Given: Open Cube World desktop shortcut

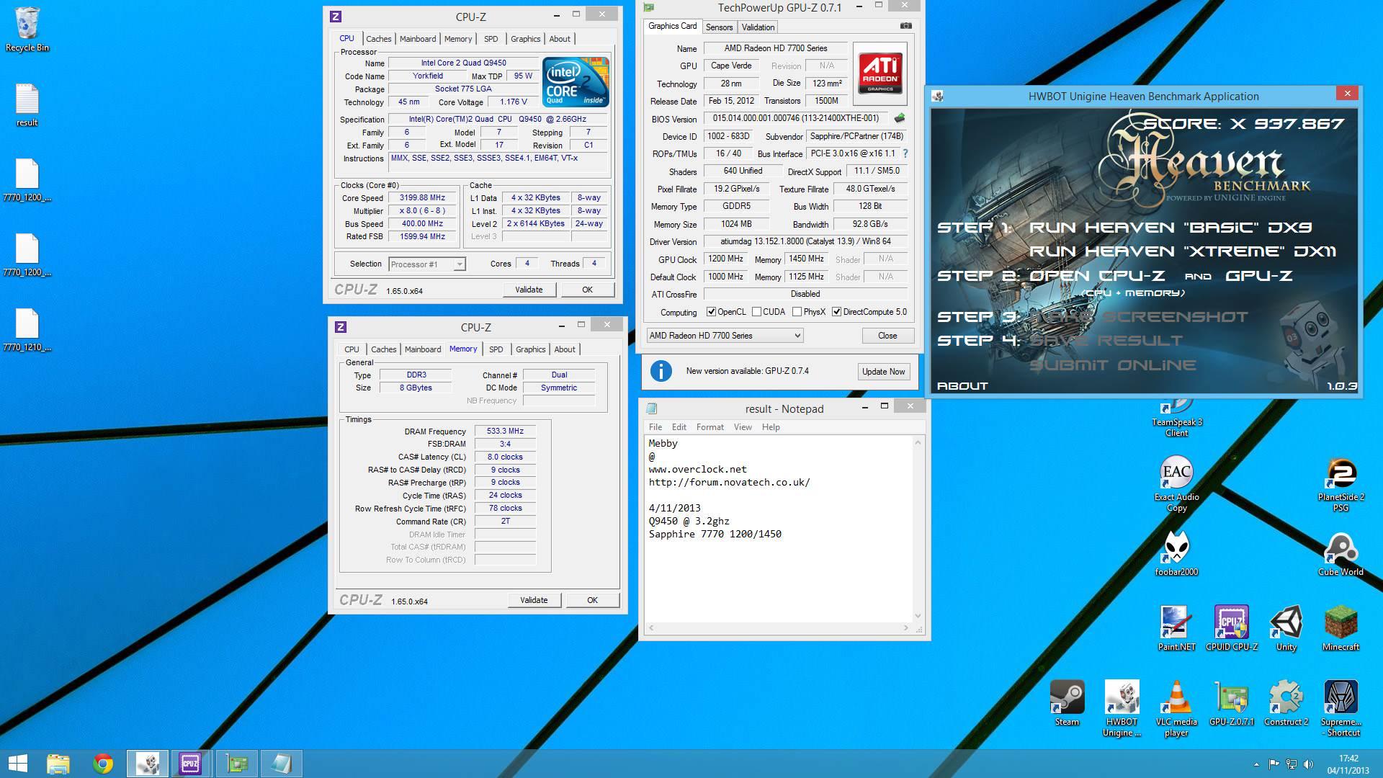Looking at the screenshot, I should [x=1341, y=553].
